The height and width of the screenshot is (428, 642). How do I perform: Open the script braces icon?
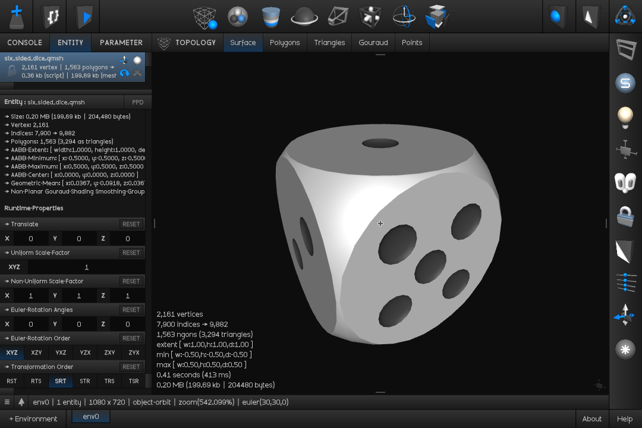tap(52, 17)
